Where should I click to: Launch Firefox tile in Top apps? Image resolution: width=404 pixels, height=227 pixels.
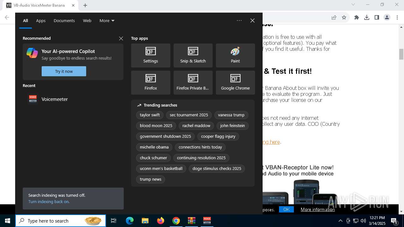point(151,83)
